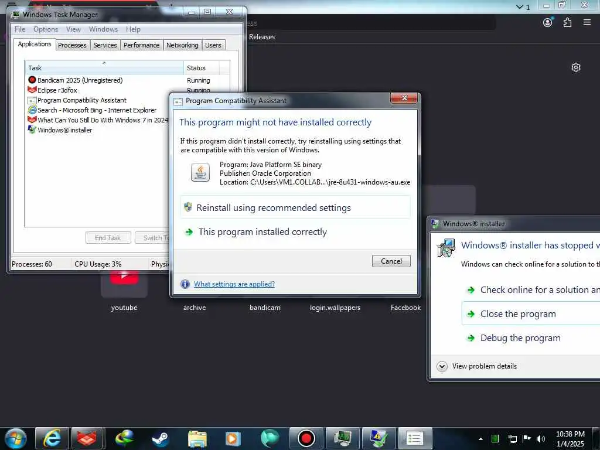Open Task Manager Options menu
The image size is (600, 450).
[x=46, y=29]
